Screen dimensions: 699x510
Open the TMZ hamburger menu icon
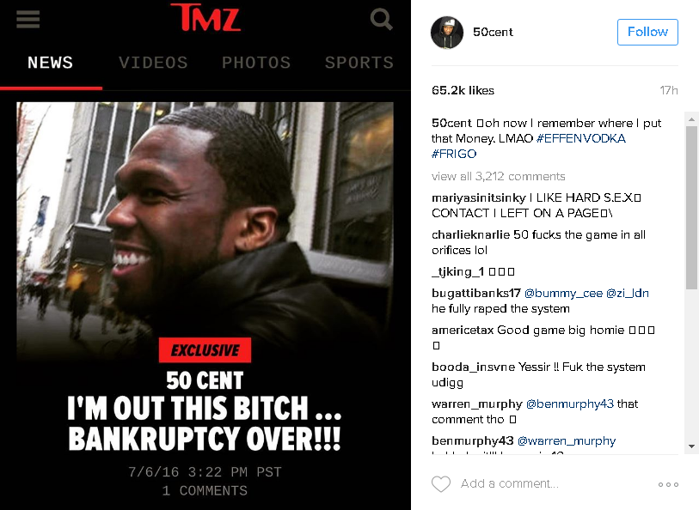pyautogui.click(x=28, y=19)
